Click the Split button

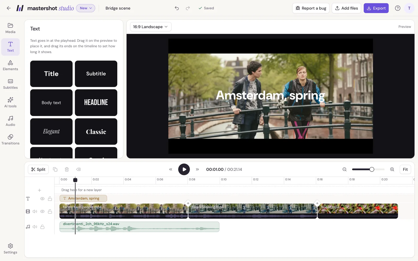tap(38, 169)
